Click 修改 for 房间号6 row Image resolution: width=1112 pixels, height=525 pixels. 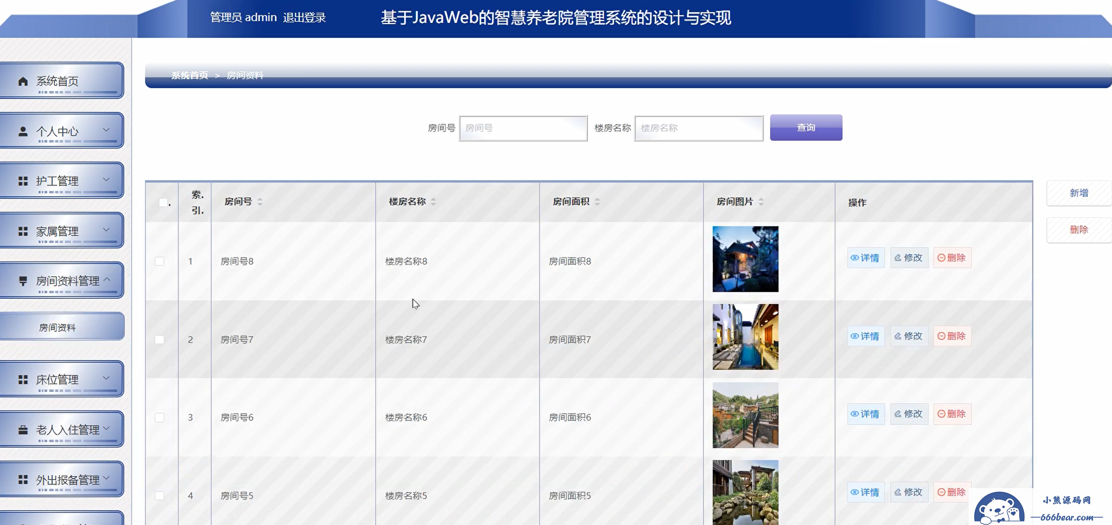coord(909,414)
